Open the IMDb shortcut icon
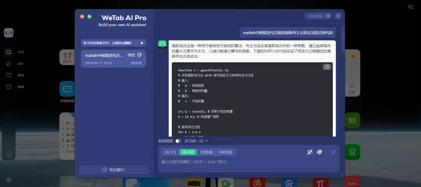The height and width of the screenshot is (187, 421). point(194,183)
